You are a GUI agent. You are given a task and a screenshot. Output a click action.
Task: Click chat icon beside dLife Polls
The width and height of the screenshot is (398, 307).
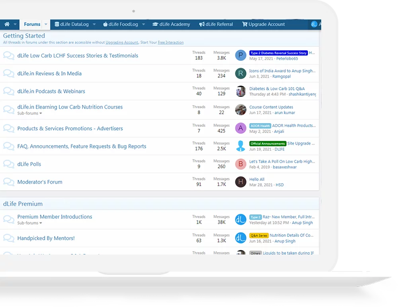pyautogui.click(x=9, y=164)
